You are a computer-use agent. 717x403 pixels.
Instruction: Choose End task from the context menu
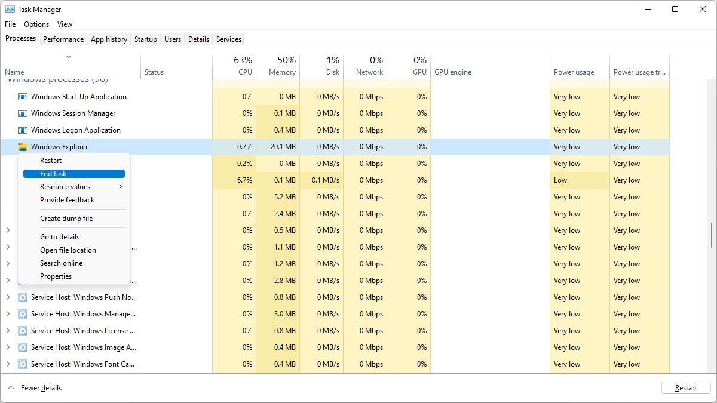[53, 174]
